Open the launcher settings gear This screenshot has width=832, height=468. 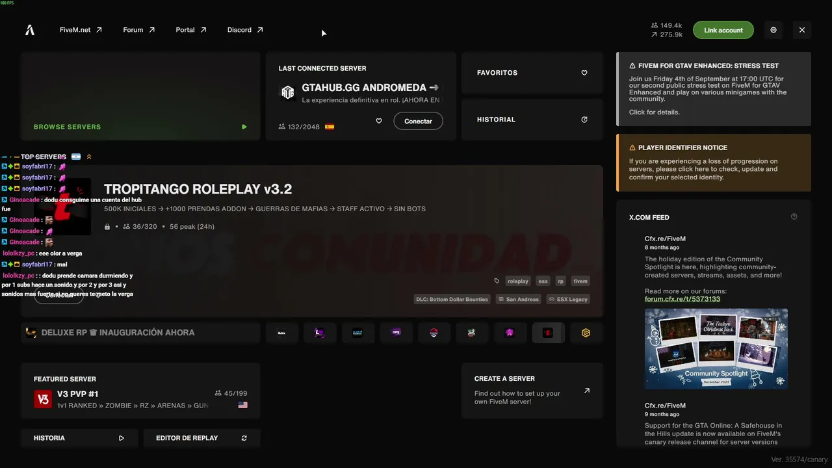[773, 30]
